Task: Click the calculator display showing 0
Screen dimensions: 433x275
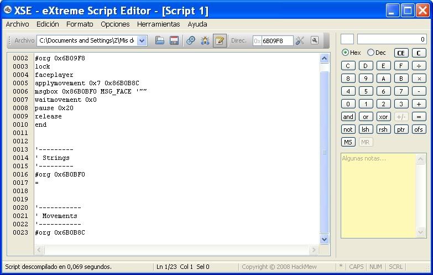Action: (x=392, y=39)
